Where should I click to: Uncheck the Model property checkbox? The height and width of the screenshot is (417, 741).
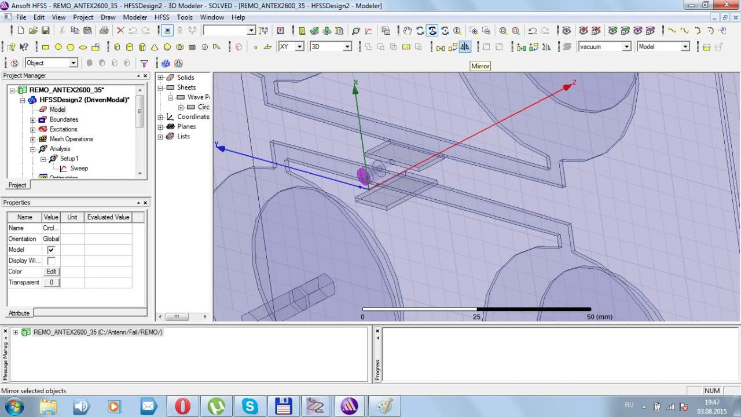point(51,250)
